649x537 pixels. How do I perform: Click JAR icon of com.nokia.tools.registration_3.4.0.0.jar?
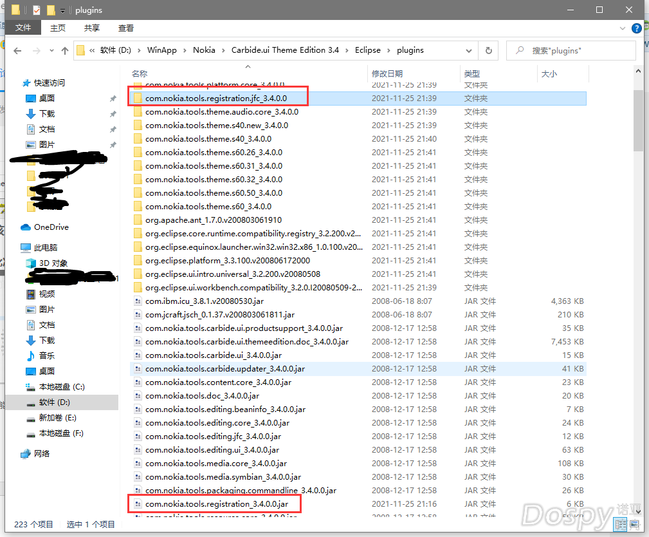pyautogui.click(x=138, y=504)
